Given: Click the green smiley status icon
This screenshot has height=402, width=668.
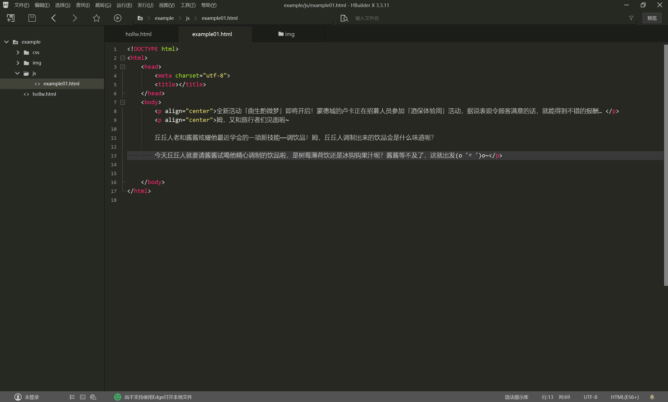Looking at the screenshot, I should point(117,397).
